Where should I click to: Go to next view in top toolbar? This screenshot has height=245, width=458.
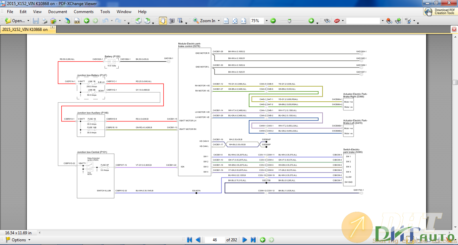[x=95, y=21]
